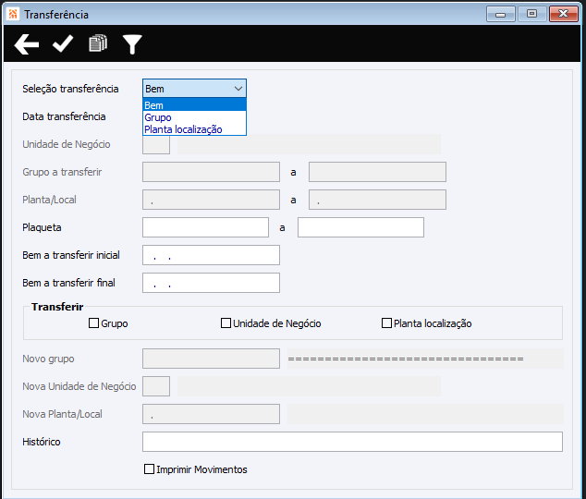
Task: Enable the Unidade de Negócio checkbox
Action: 226,323
